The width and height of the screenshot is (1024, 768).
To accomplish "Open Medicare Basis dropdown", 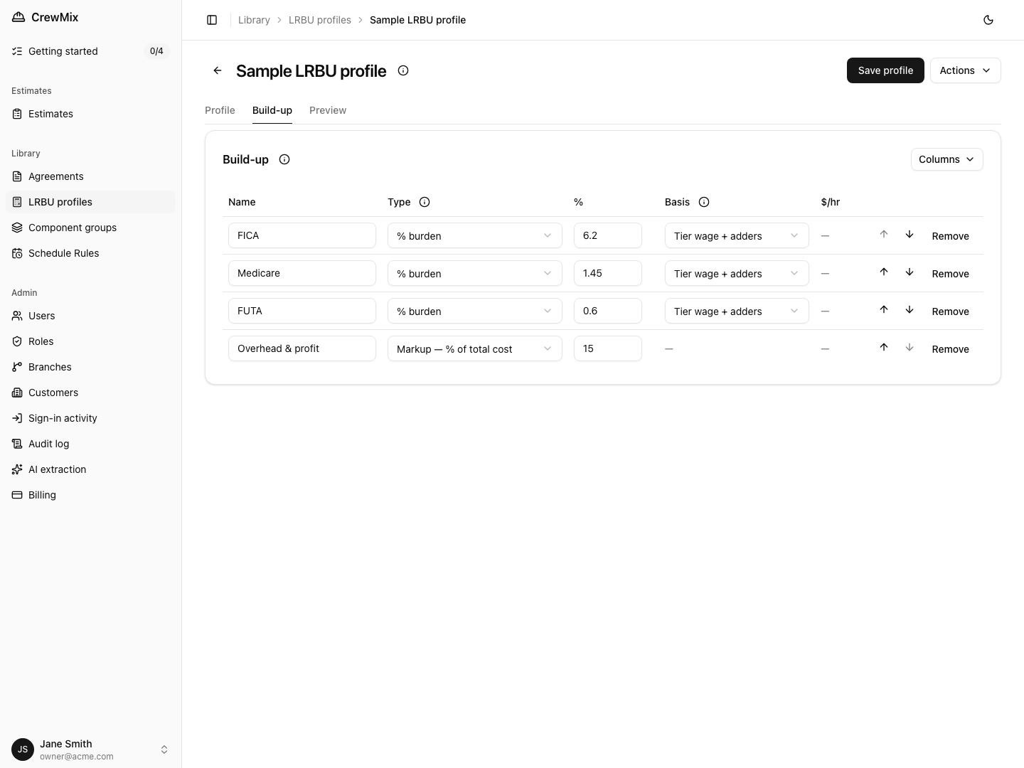I will pos(737,273).
